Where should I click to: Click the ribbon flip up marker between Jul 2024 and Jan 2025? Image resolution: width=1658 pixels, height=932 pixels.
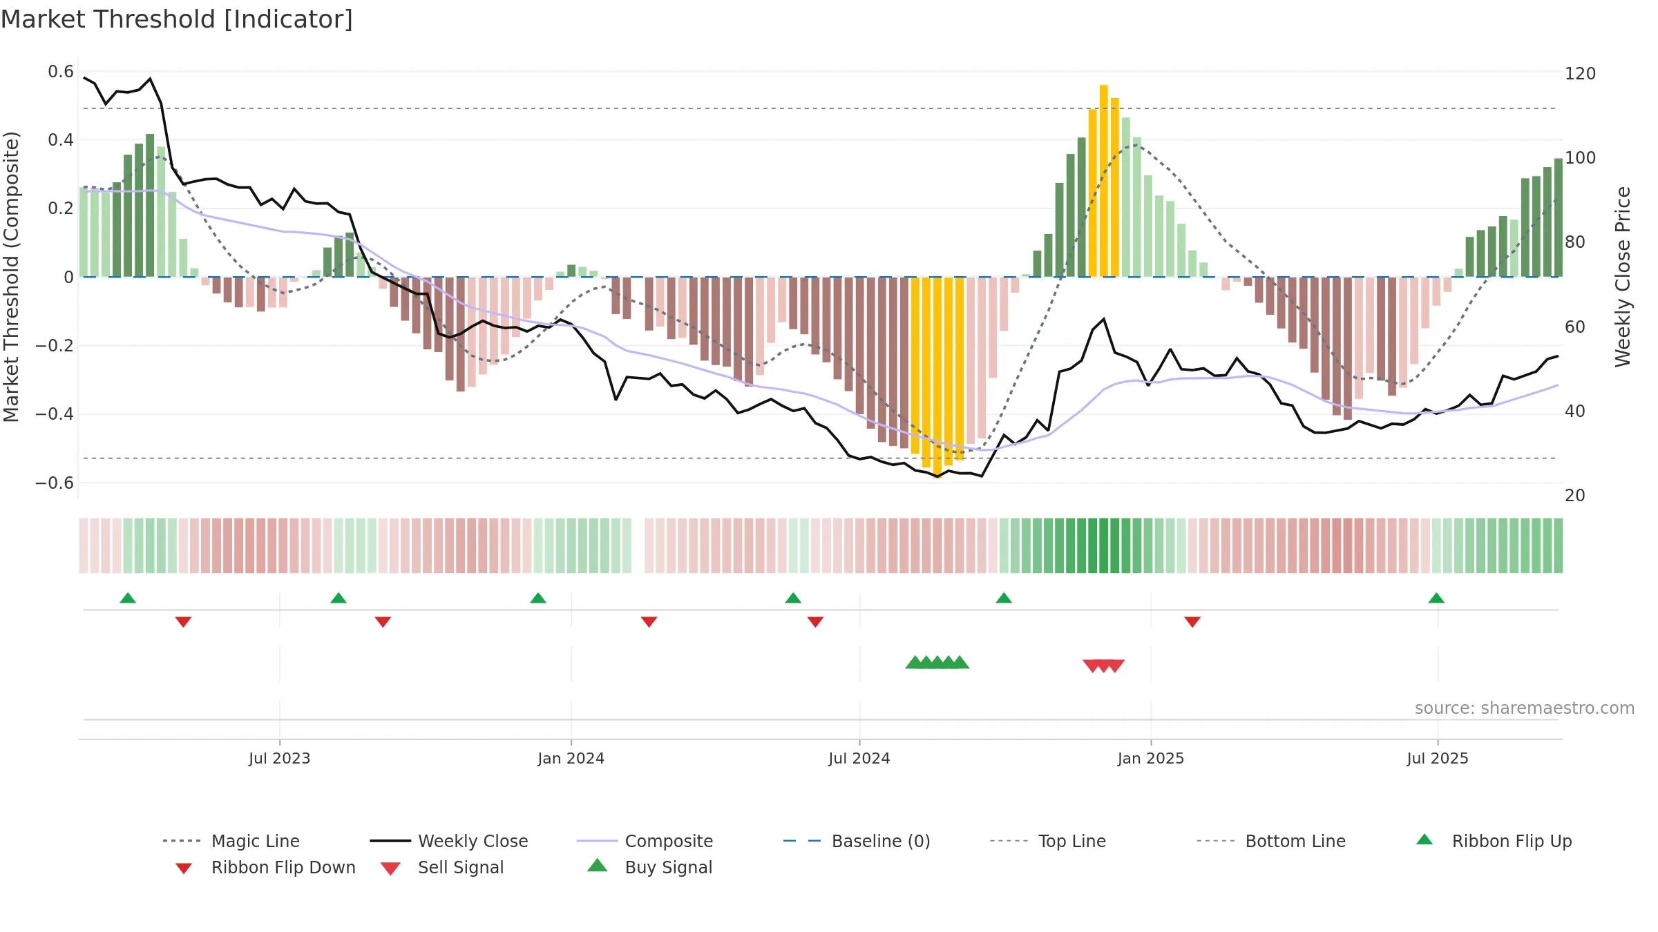(1004, 598)
